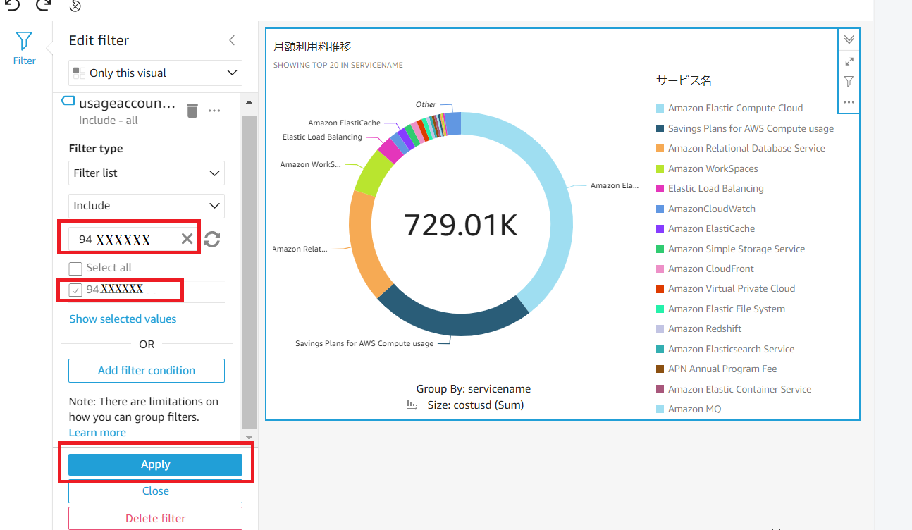Open the Include condition dropdown
912x530 pixels.
[x=147, y=206]
